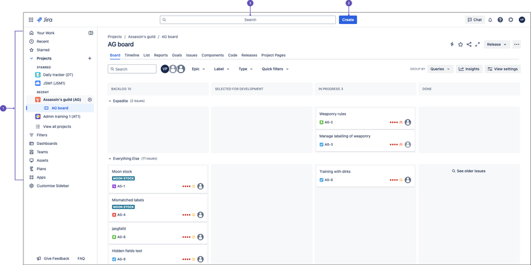Click the priority icon on Manage labelling card
The height and width of the screenshot is (265, 531).
tap(401, 145)
